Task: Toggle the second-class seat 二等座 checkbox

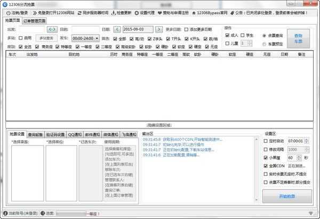Action: (x=98, y=47)
